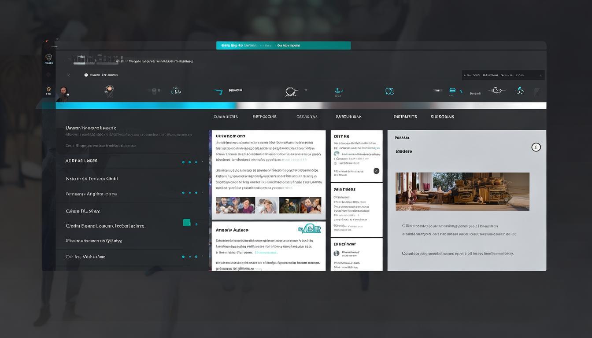This screenshot has height=338, width=592.
Task: Open the wide interior photo in the gray panel
Action: 462,191
